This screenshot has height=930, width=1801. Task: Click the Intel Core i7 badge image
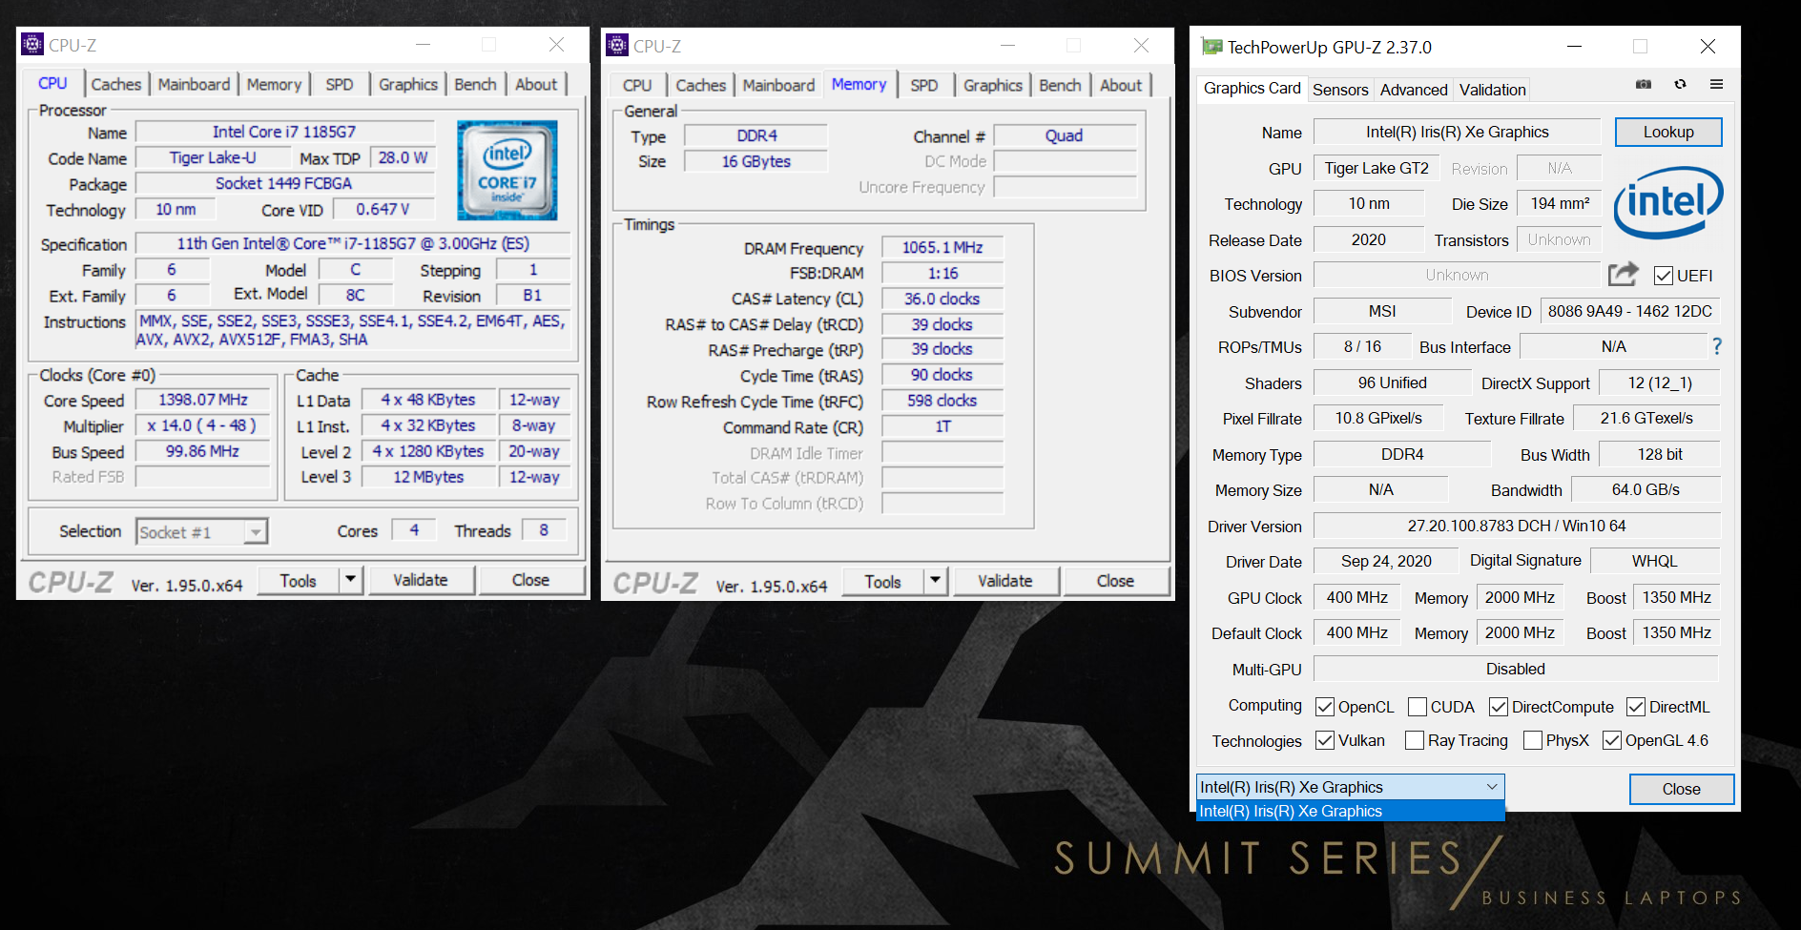coord(507,170)
